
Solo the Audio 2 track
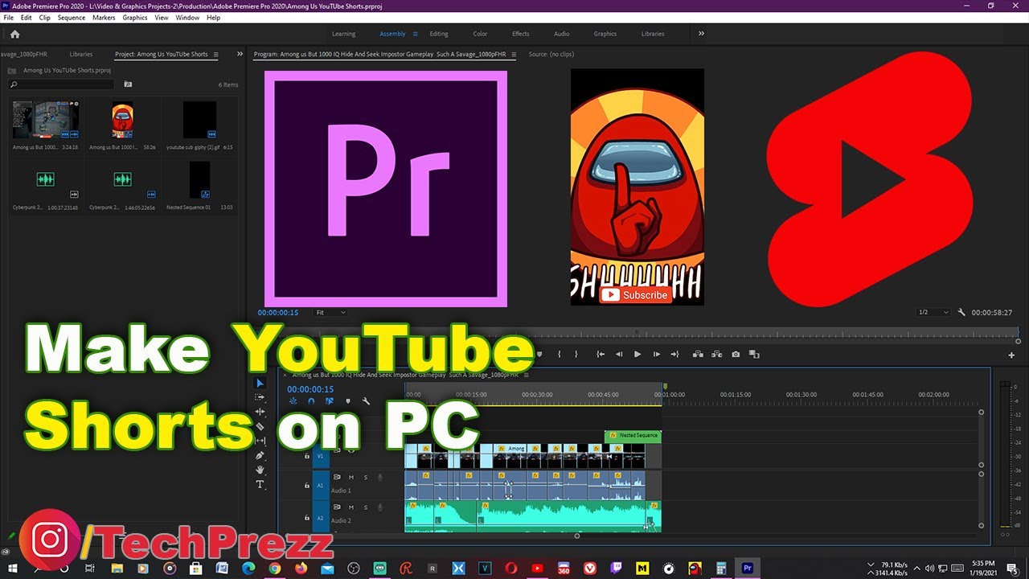(x=365, y=507)
